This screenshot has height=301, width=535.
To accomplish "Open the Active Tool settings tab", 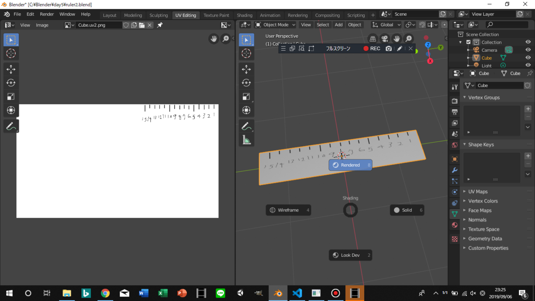I will [x=454, y=87].
